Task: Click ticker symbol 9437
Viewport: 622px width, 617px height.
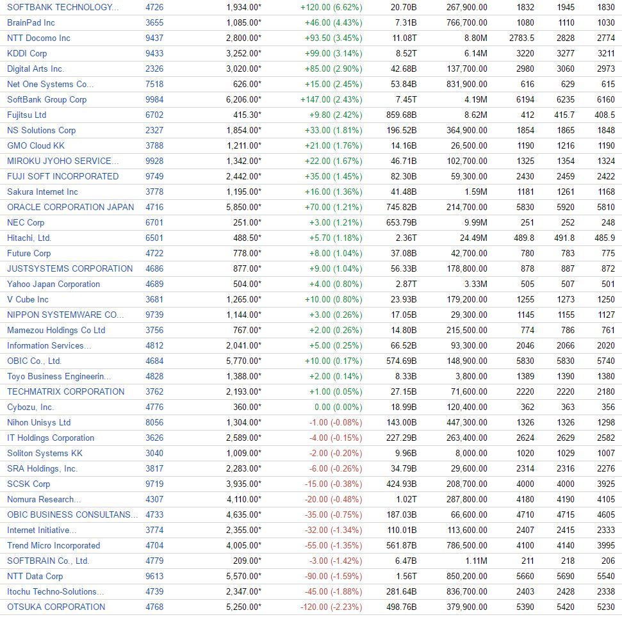Action: tap(154, 38)
